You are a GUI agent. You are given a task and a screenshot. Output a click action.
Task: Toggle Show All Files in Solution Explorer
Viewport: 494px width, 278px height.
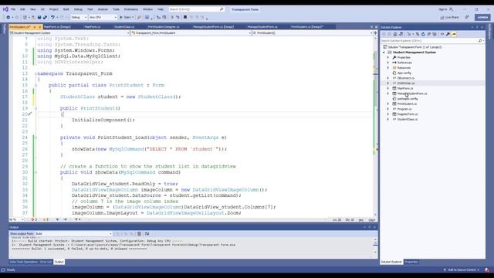435,34
